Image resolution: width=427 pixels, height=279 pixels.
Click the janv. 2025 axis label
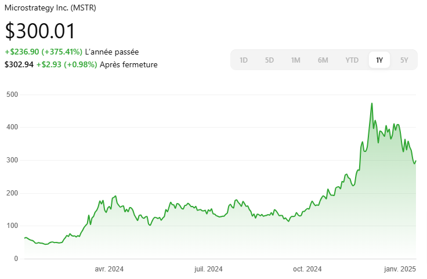[401, 269]
